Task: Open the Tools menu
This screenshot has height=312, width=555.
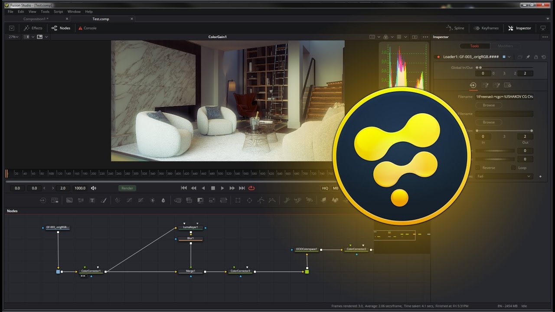Action: click(x=45, y=12)
